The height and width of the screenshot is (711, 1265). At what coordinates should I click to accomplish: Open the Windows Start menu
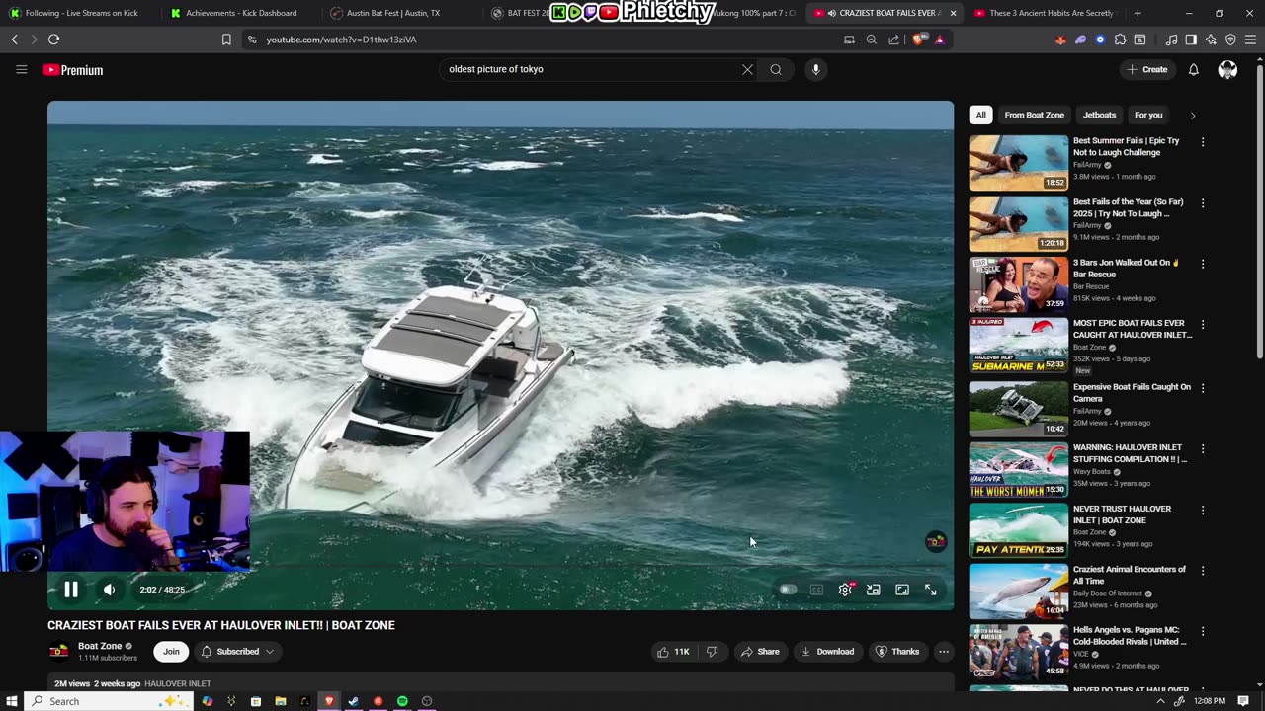point(12,701)
